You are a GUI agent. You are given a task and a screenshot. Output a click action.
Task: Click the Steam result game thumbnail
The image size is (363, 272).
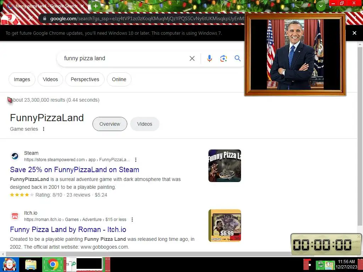(x=224, y=166)
